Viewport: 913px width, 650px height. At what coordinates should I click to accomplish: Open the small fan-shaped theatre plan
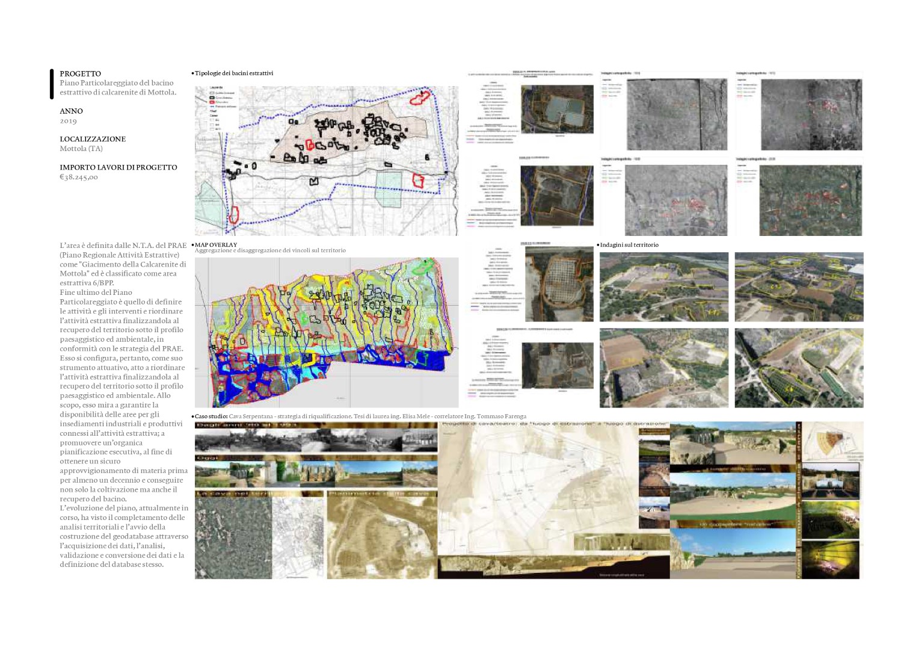[833, 441]
